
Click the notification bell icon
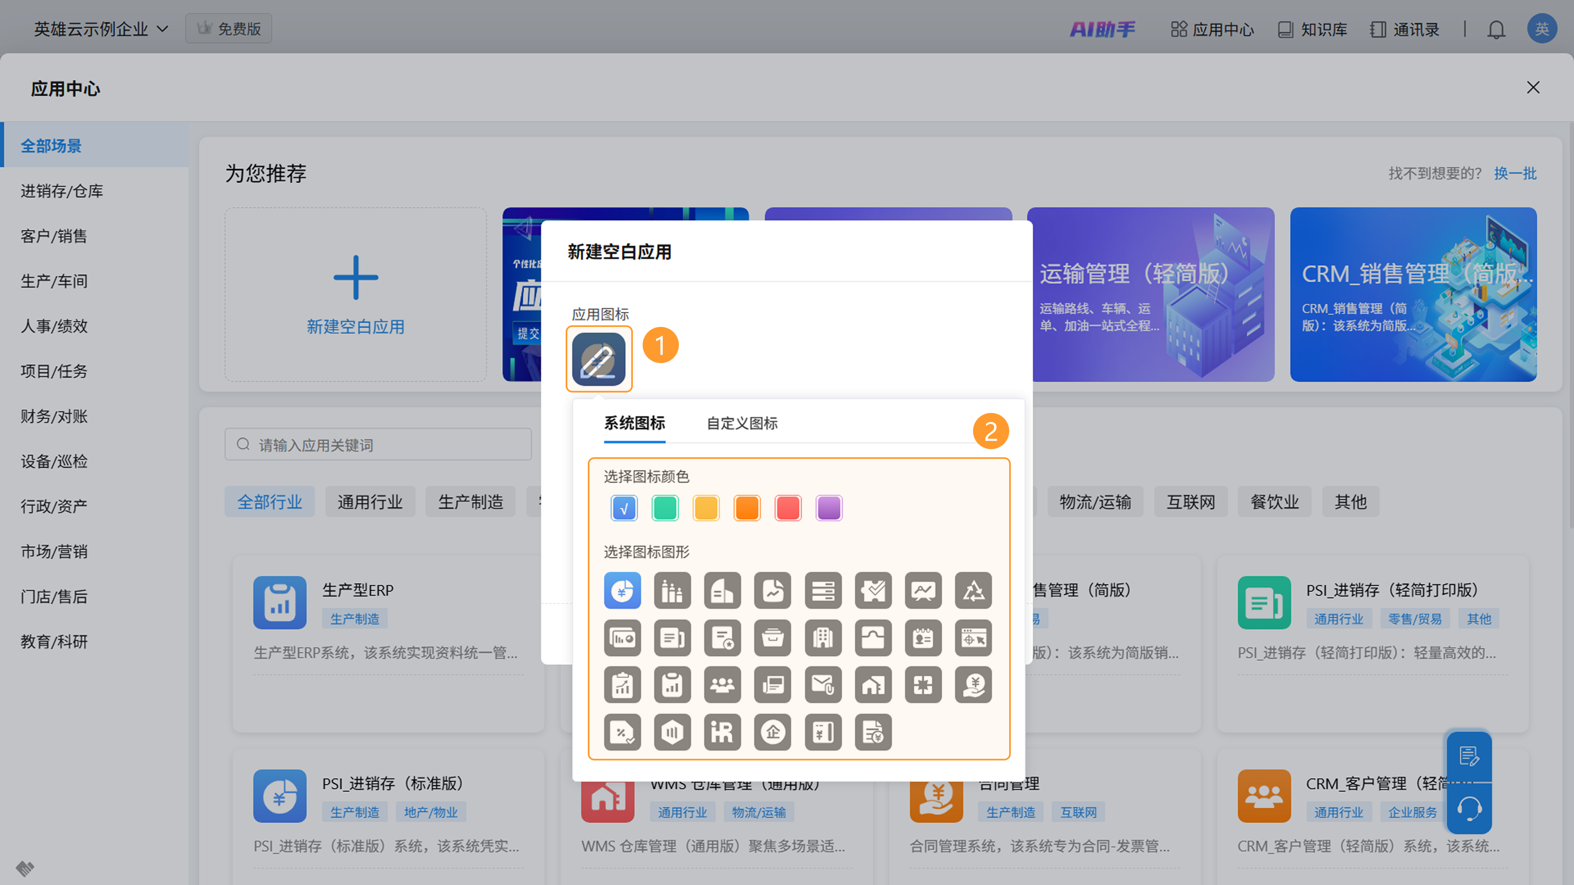pos(1496,29)
